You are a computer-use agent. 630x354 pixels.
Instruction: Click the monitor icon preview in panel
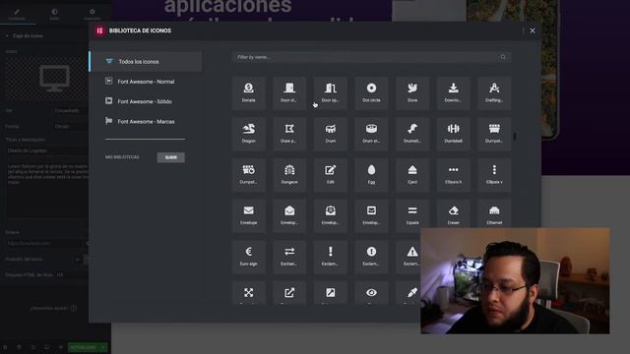coord(55,79)
